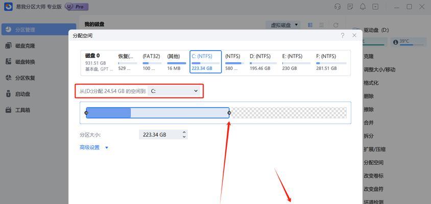Open the 虚拟磁盘 dropdown

point(283,25)
